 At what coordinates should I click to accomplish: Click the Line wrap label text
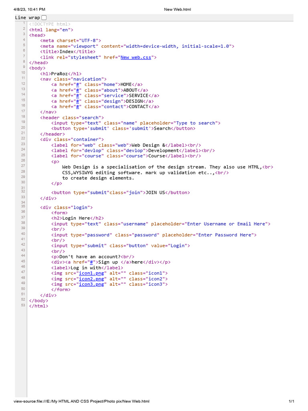coord(27,18)
